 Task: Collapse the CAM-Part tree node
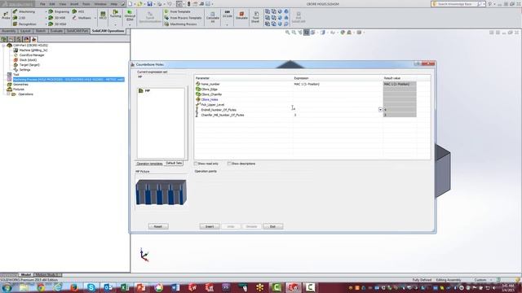[3, 46]
